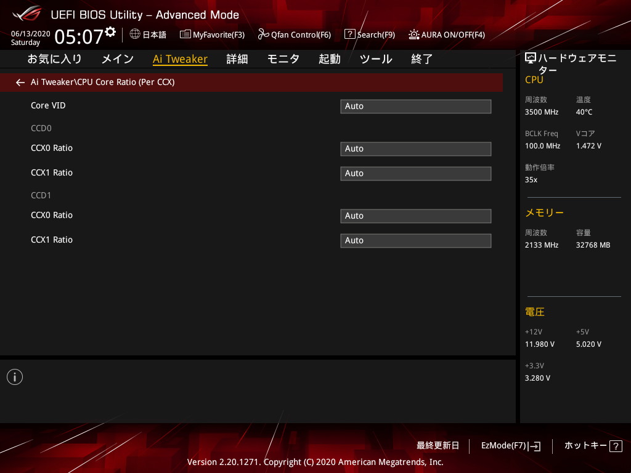The height and width of the screenshot is (473, 631).
Task: Open MyFavorite(F3)
Action: tap(212, 34)
